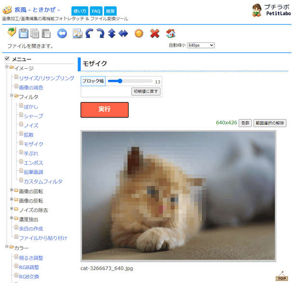Click the 色数 button

point(245,123)
